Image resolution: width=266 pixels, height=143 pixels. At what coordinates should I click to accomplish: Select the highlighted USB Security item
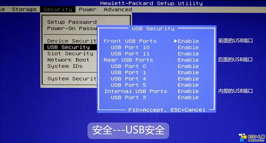tap(70, 47)
